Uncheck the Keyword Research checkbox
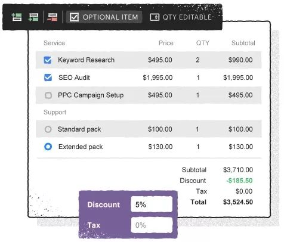This screenshot has width=284, height=242. click(48, 60)
